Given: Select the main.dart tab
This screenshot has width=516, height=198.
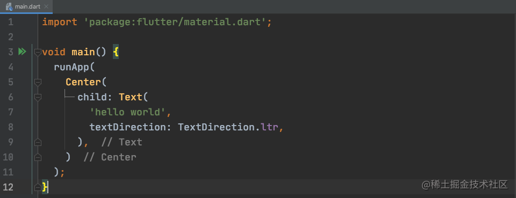Looking at the screenshot, I should [26, 6].
